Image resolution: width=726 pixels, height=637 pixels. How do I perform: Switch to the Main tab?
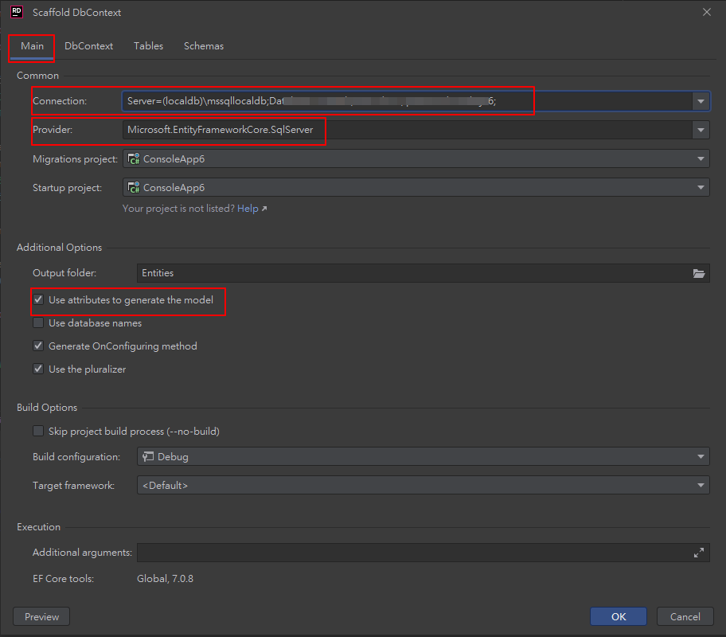pos(32,46)
